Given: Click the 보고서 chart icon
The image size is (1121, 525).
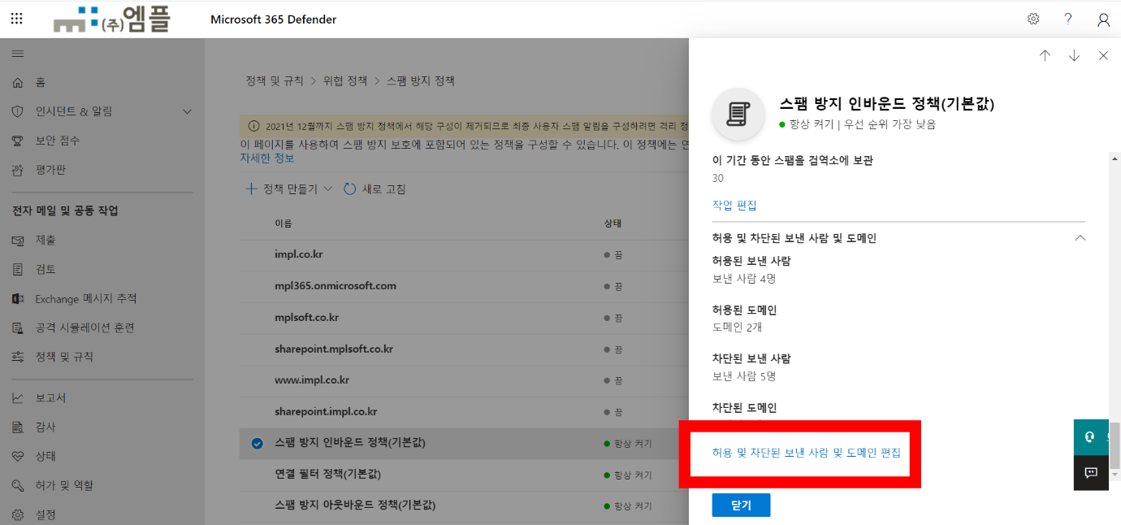Looking at the screenshot, I should click(x=18, y=398).
